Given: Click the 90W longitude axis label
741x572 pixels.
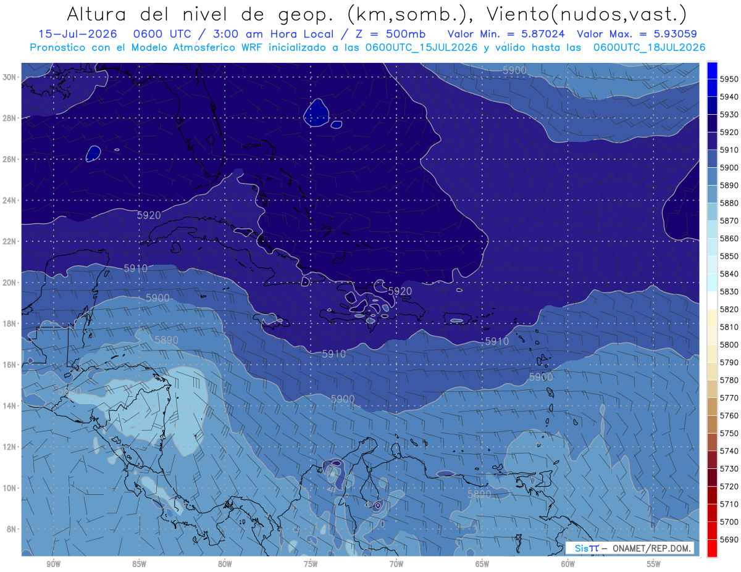Looking at the screenshot, I should [54, 564].
